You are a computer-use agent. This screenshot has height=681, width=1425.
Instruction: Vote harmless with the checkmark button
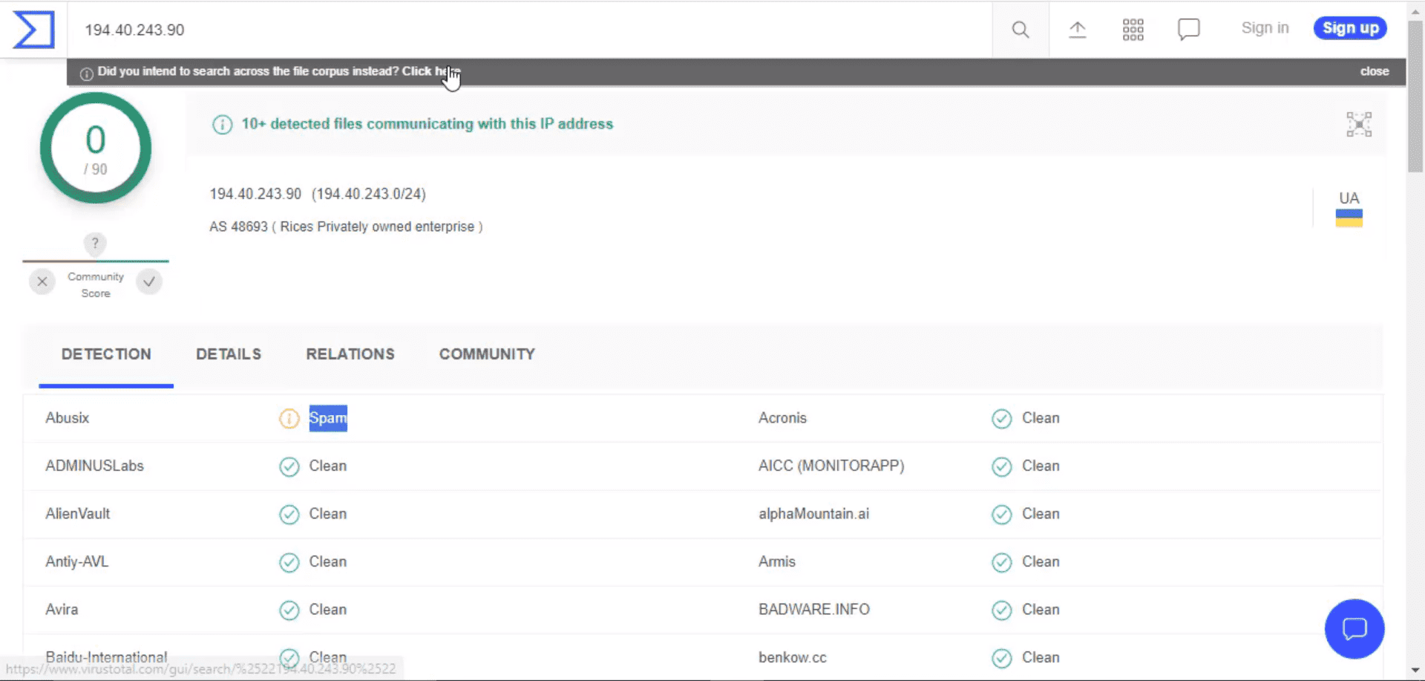pos(149,281)
